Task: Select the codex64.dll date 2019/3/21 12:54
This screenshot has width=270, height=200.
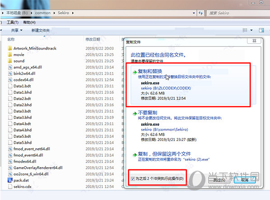Action: (99, 80)
